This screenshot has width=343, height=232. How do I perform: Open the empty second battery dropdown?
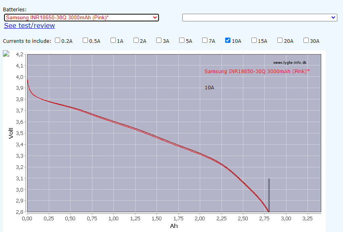[259, 17]
